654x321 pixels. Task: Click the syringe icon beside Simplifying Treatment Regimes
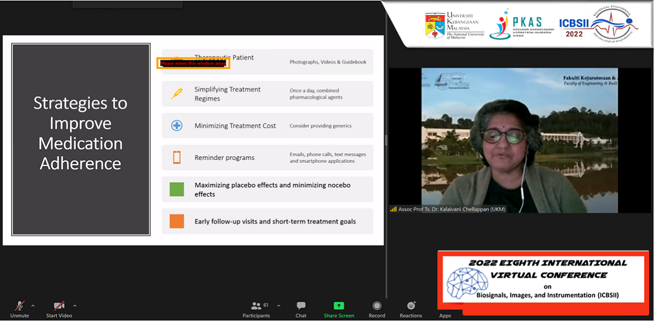(x=177, y=94)
